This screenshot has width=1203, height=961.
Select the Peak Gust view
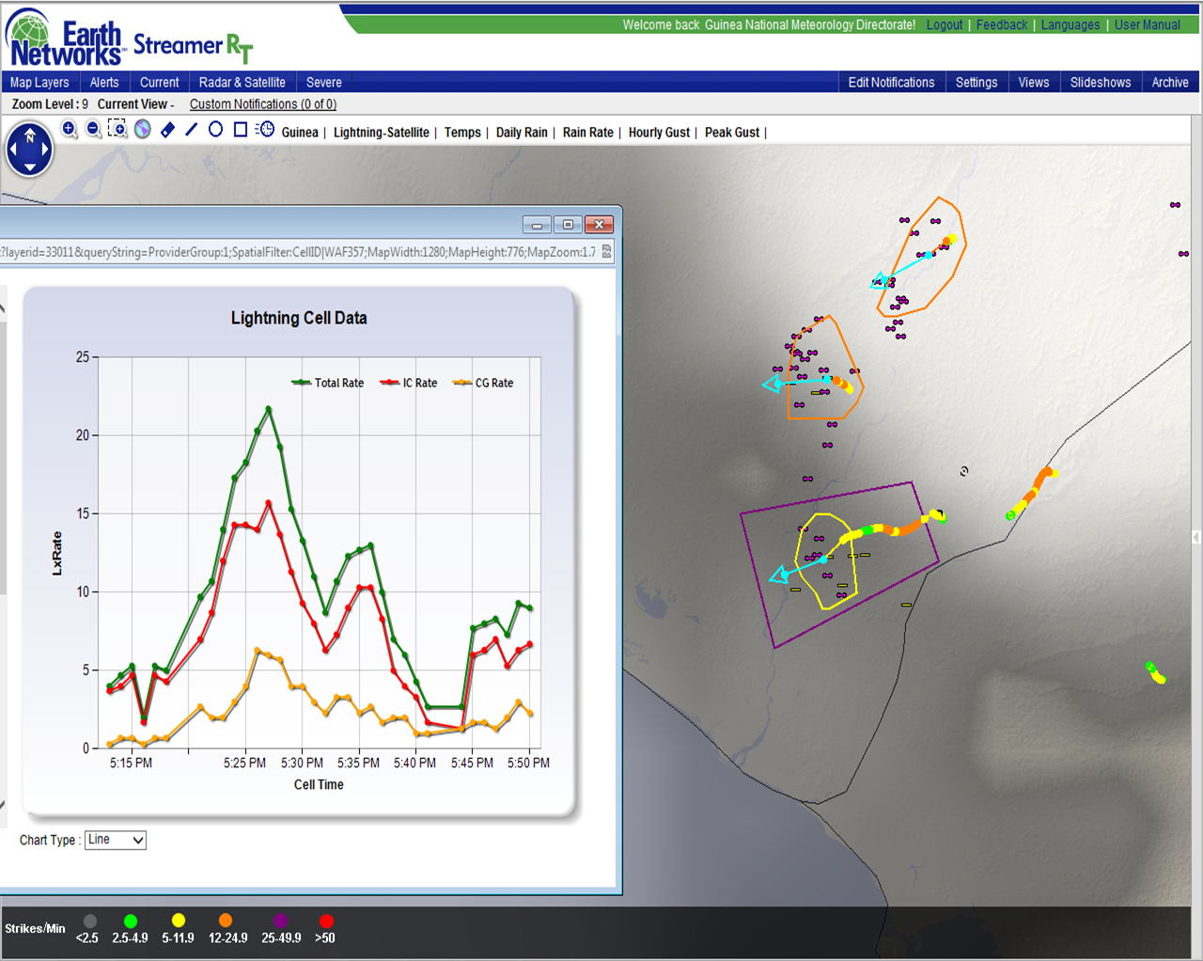point(732,133)
